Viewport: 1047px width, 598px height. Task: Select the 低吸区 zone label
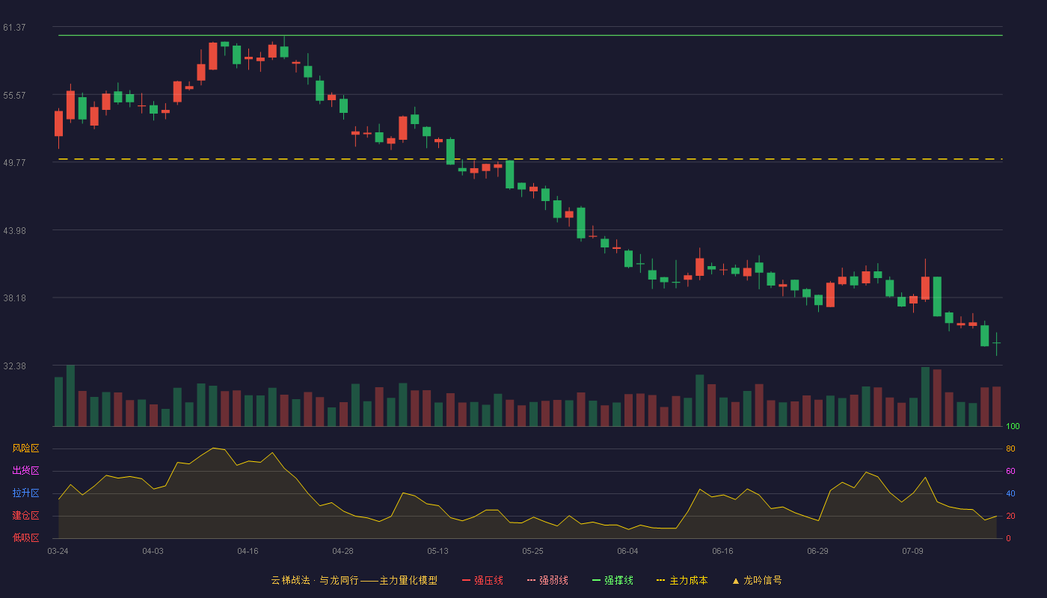25,537
